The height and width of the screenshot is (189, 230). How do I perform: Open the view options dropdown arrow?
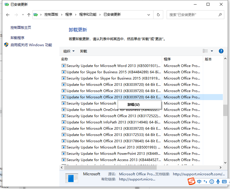click(212, 51)
